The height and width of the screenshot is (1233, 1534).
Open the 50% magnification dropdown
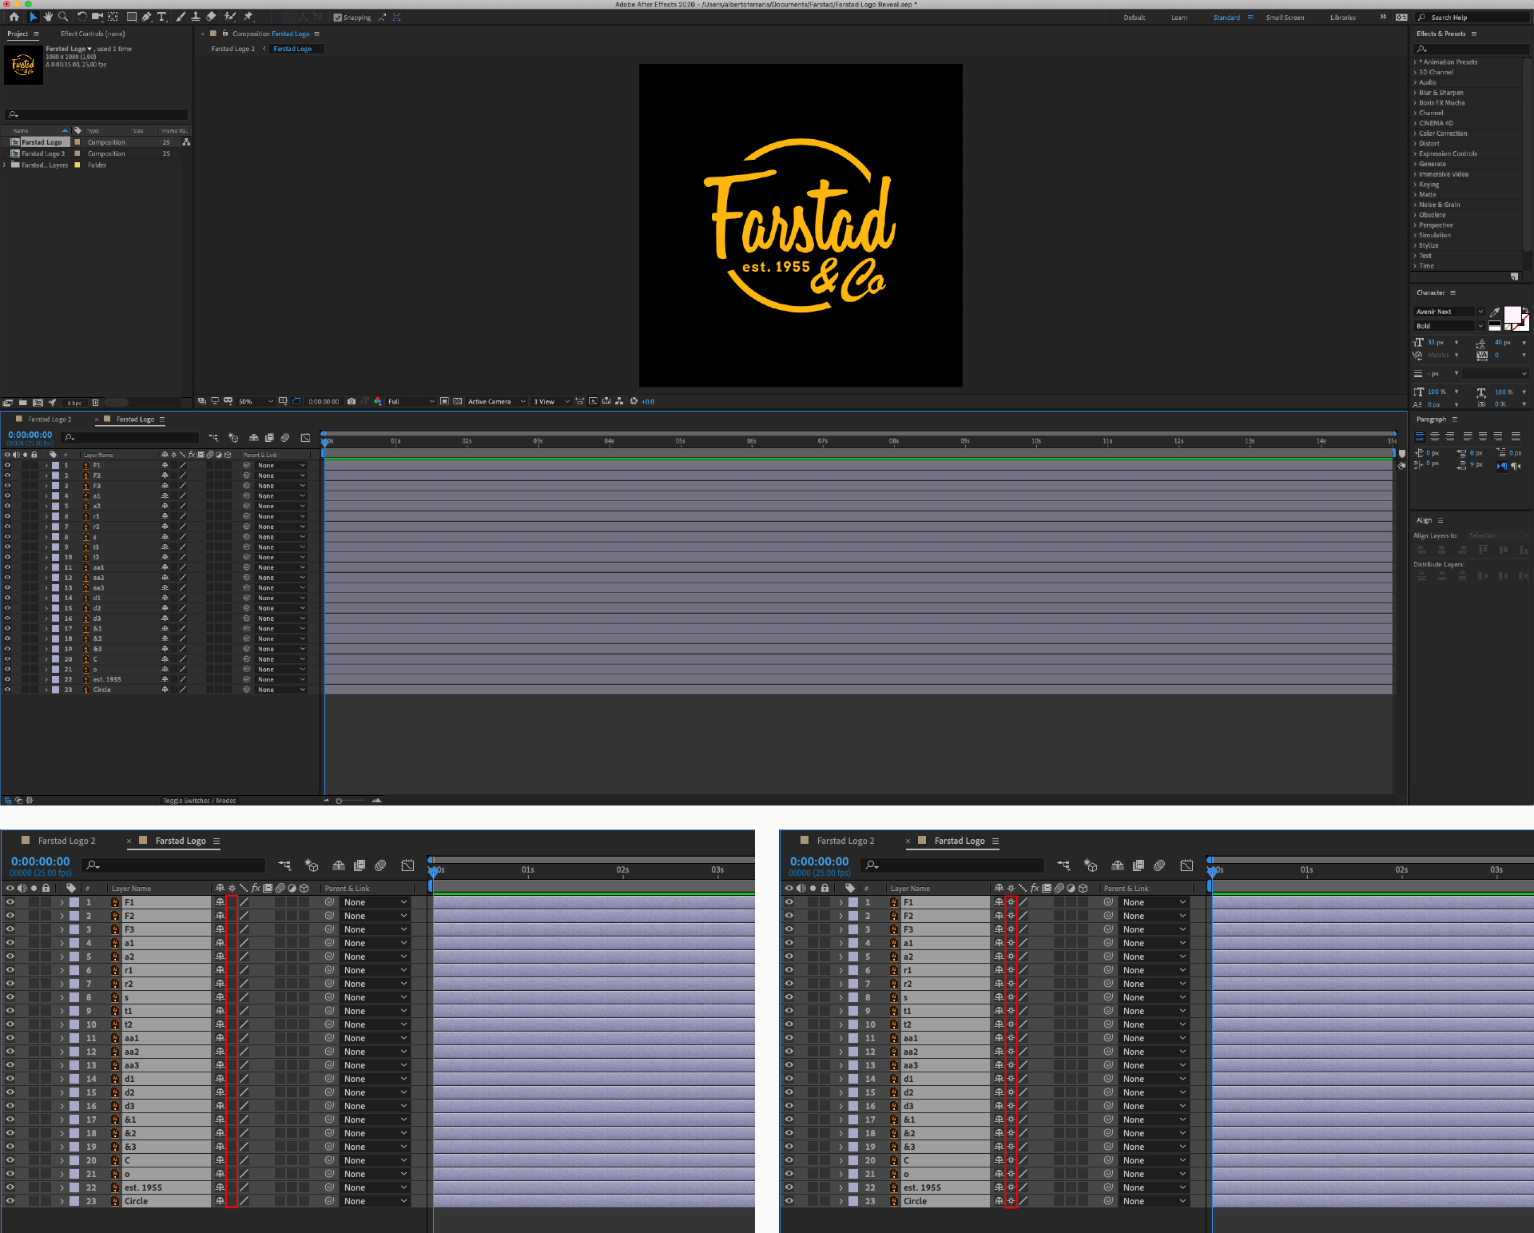coord(256,402)
